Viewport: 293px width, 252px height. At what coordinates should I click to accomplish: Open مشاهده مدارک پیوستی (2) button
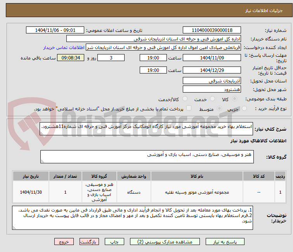click(165, 241)
